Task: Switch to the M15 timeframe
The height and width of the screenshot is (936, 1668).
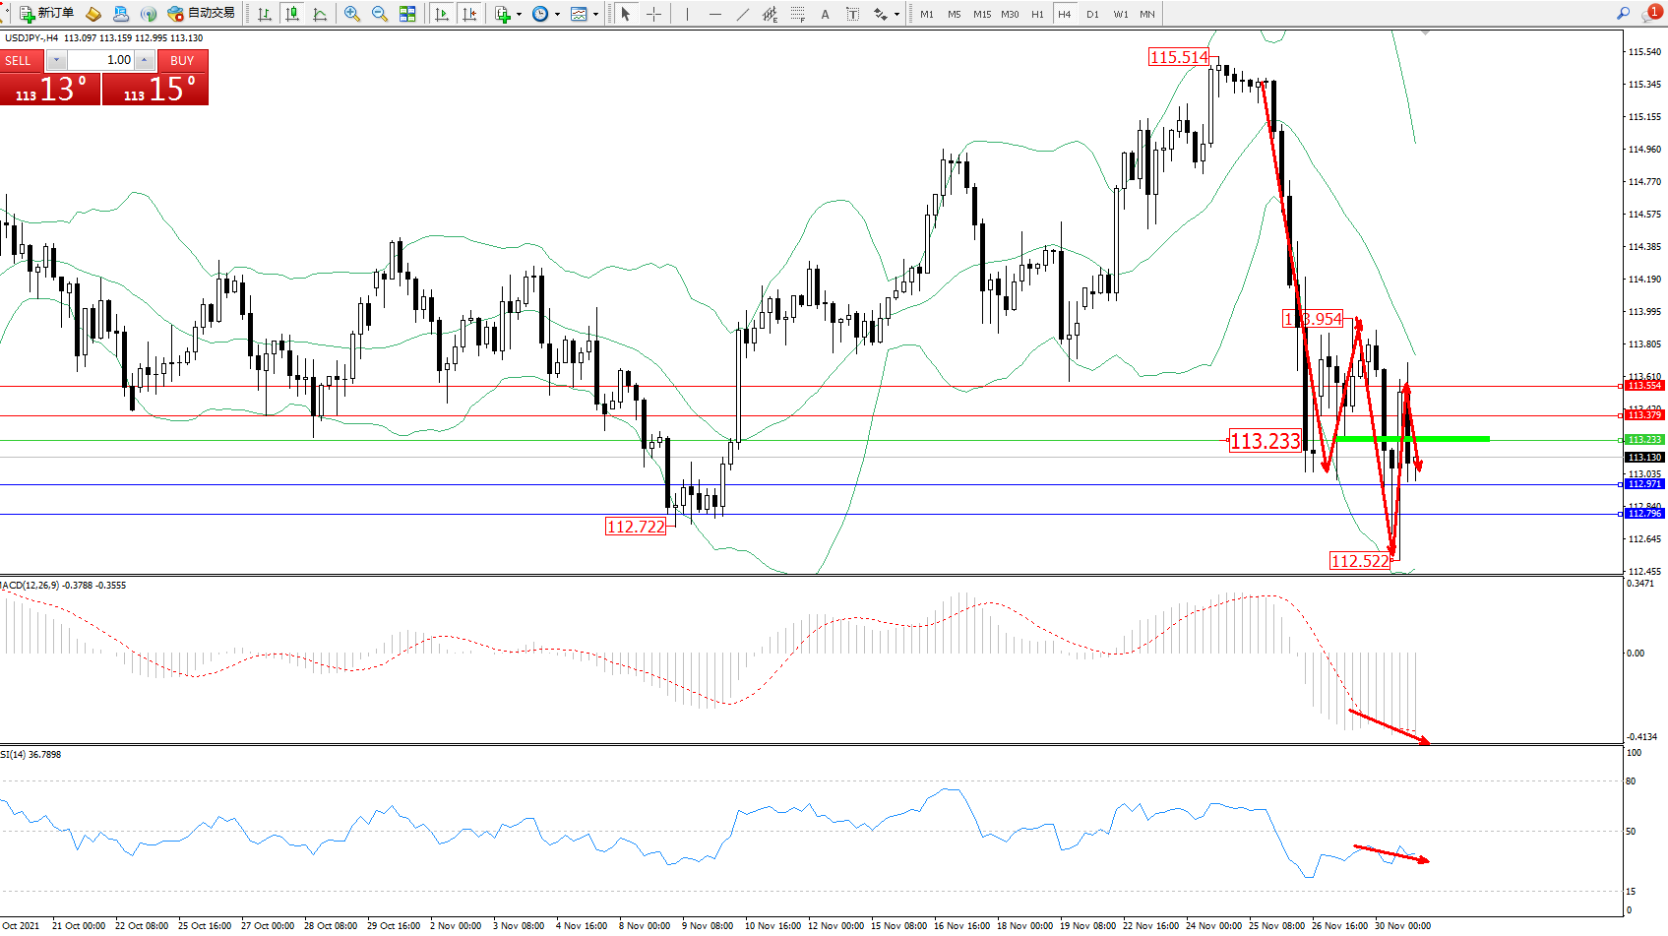Action: [x=982, y=14]
